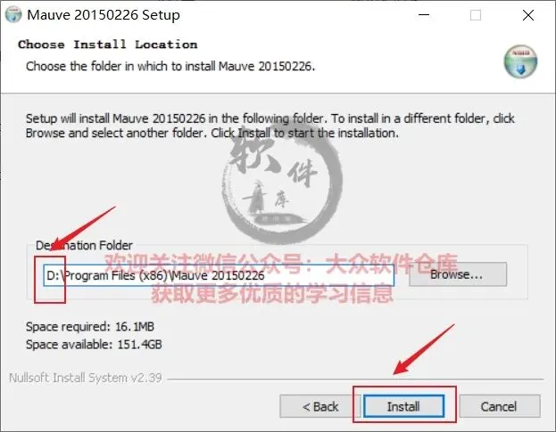Viewport: 556px width, 432px height.
Task: Click the NSIS installer logo in header
Action: (x=520, y=61)
